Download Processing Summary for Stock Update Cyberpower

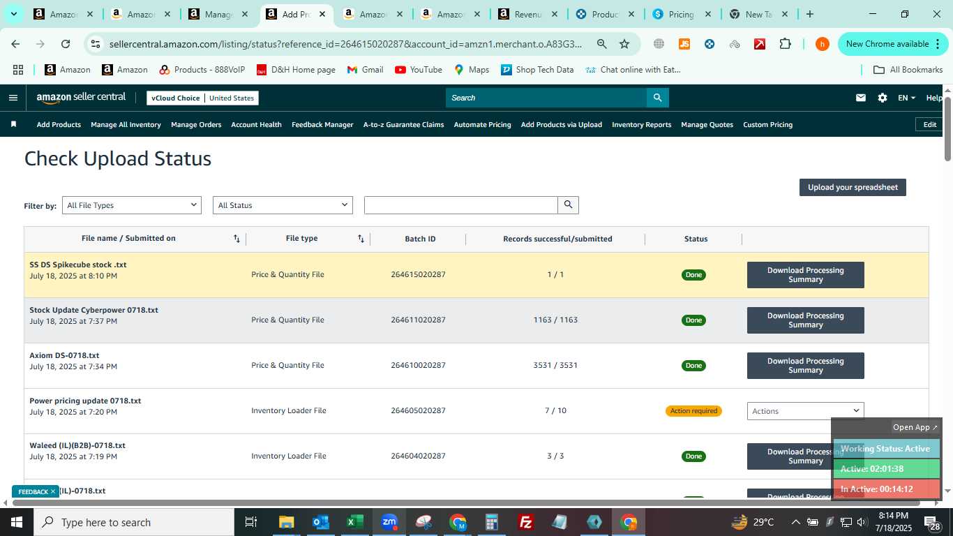[805, 320]
